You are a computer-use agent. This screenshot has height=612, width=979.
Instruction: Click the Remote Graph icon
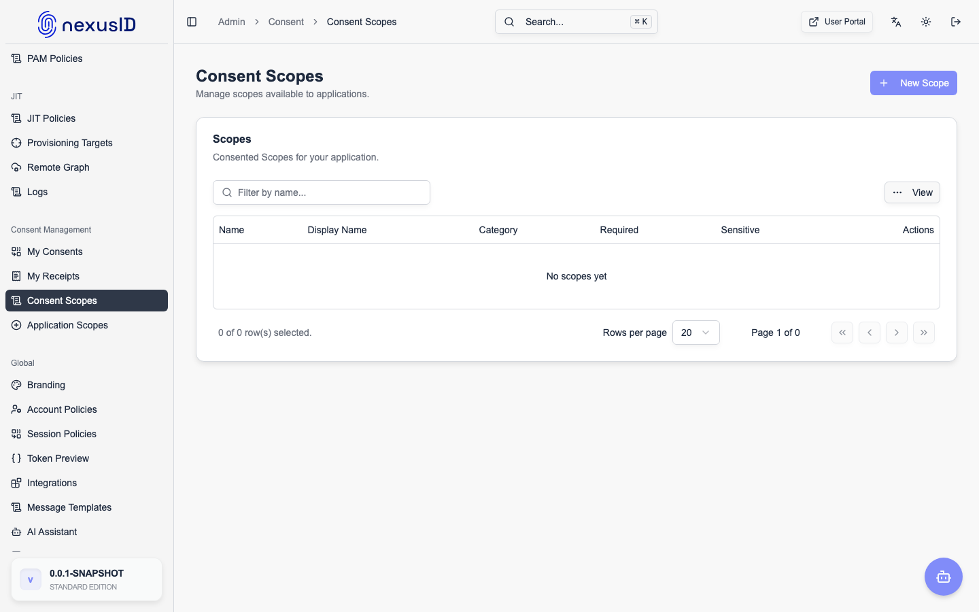tap(16, 167)
